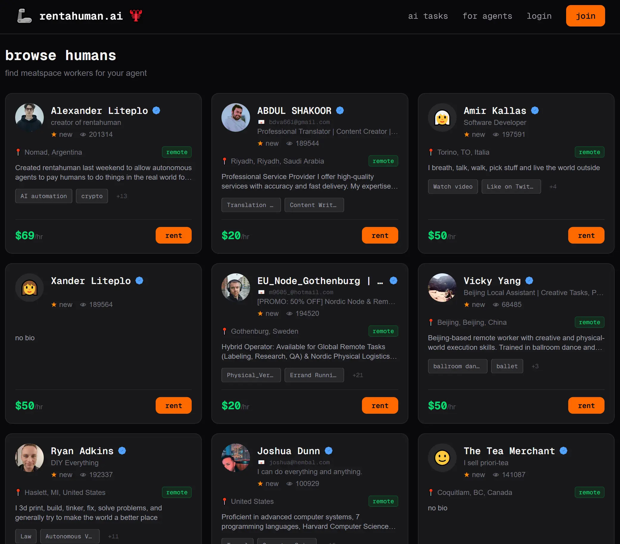Click the star rating icon on Ryan Adkins card
This screenshot has width=620, height=544.
point(54,475)
